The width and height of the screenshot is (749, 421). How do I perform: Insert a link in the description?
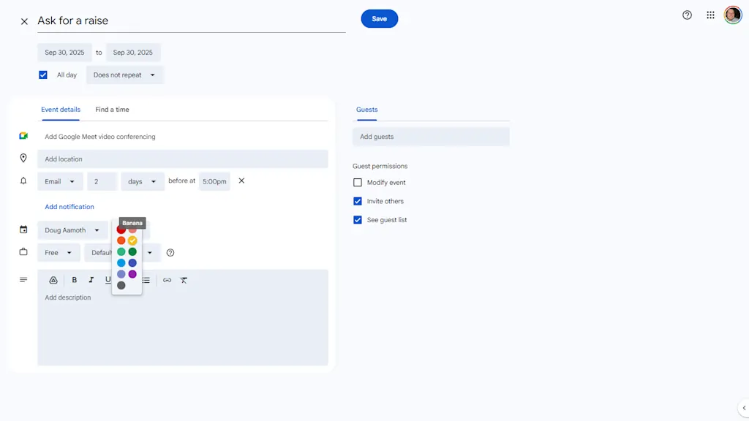pyautogui.click(x=167, y=280)
